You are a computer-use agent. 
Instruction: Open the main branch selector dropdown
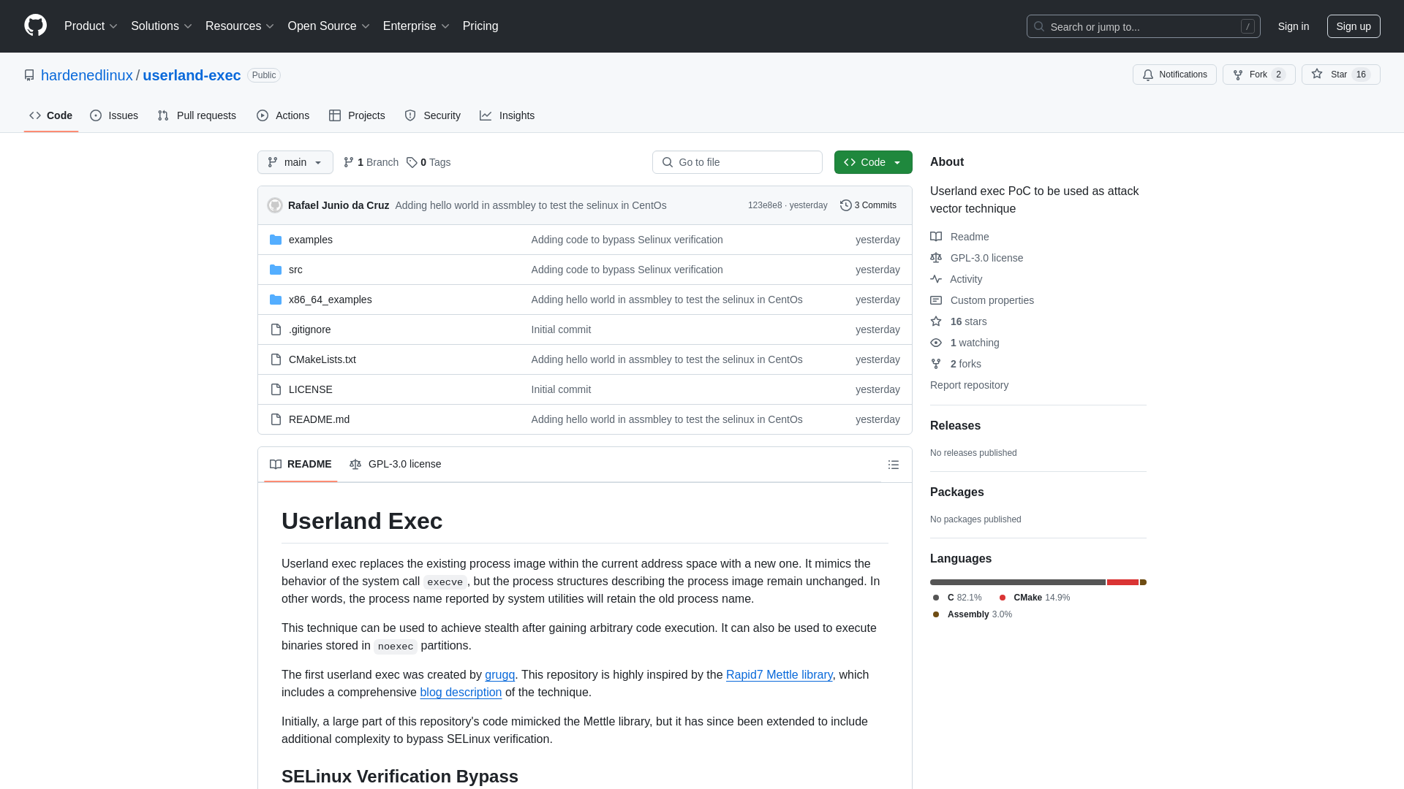(295, 162)
